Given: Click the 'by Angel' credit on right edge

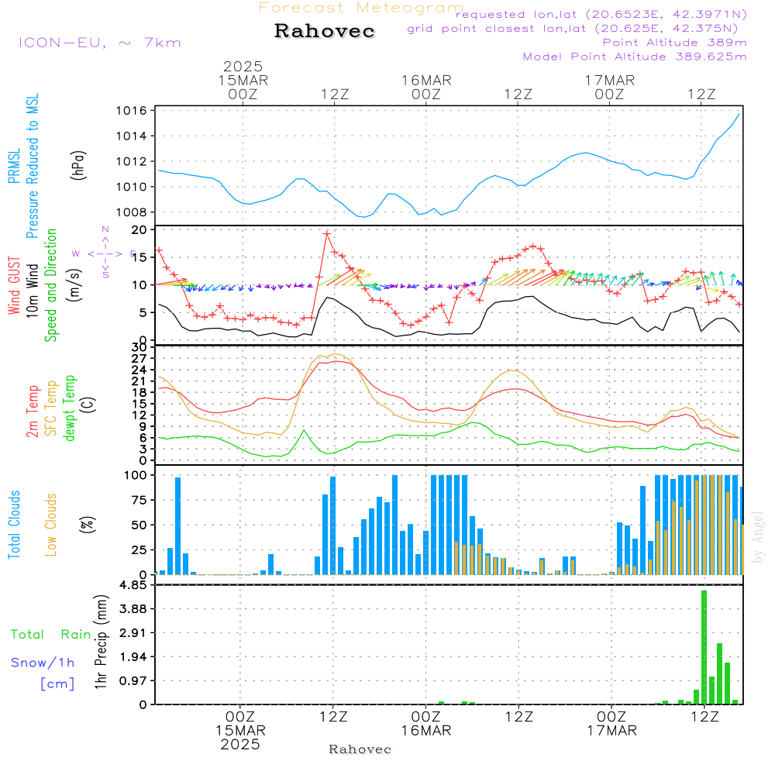Looking at the screenshot, I should coord(758,537).
